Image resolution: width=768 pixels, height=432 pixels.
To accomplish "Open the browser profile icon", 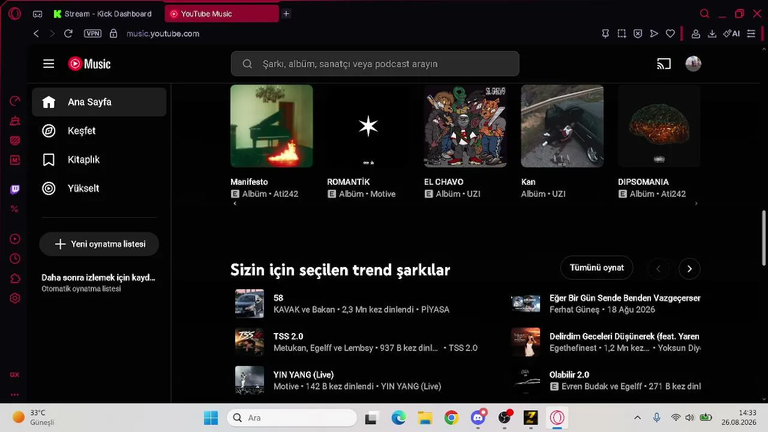I will (696, 34).
